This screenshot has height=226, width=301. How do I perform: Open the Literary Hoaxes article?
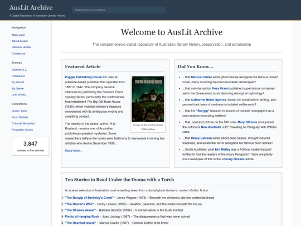[x=233, y=159]
